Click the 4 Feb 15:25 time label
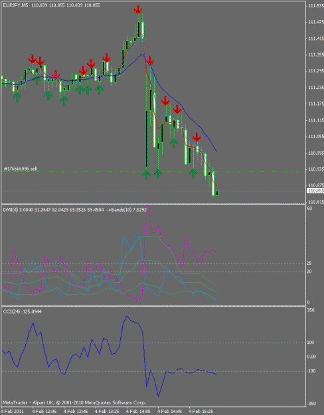This screenshot has width=324, height=415. pos(201,411)
